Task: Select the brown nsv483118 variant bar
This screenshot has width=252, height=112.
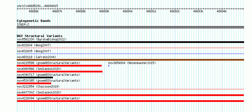Action: click(130, 60)
